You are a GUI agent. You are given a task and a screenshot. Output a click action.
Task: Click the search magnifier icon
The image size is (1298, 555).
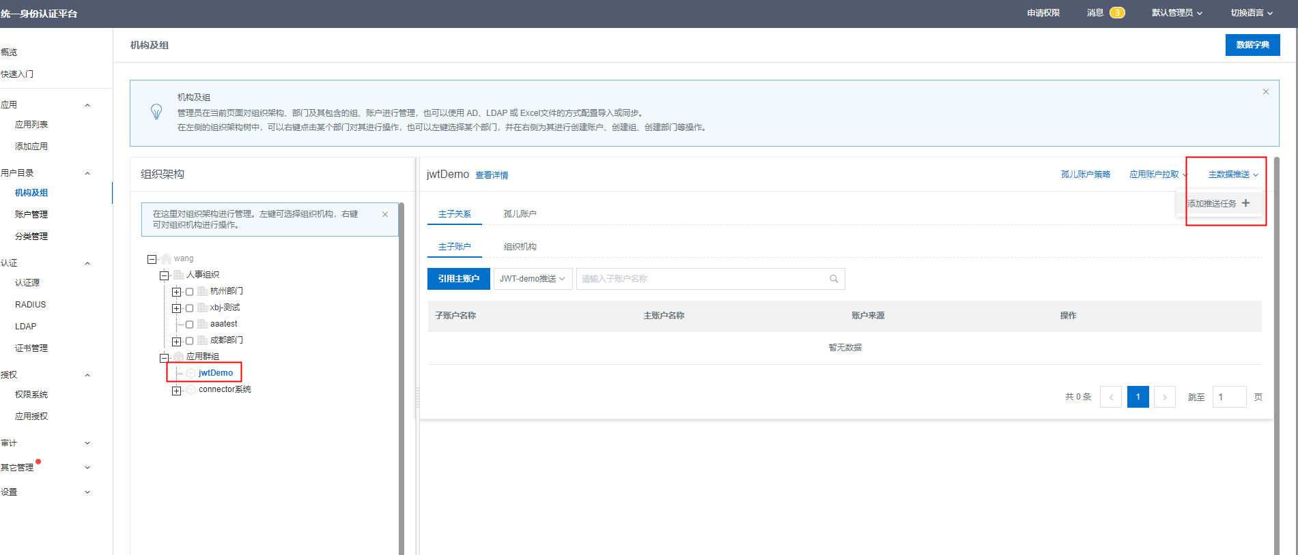834,279
